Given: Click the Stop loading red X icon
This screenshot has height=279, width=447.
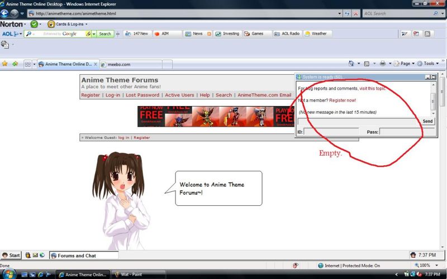Looking at the screenshot, I should [x=356, y=13].
